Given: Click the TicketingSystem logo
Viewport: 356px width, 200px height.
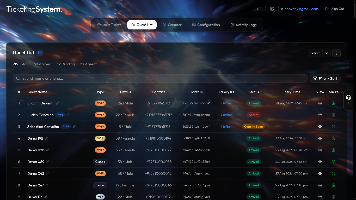Looking at the screenshot, I should tap(34, 10).
